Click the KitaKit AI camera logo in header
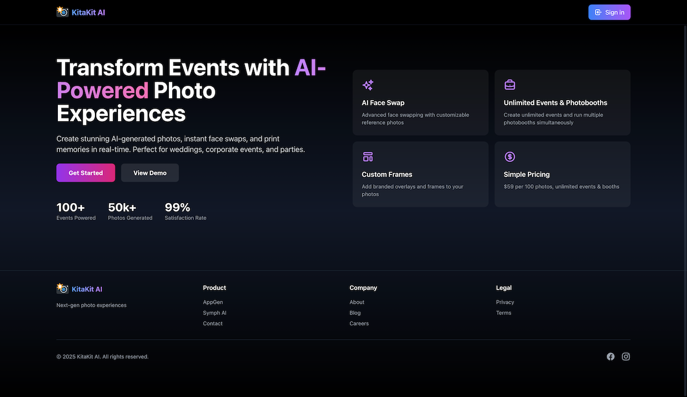Image resolution: width=687 pixels, height=397 pixels. point(62,12)
